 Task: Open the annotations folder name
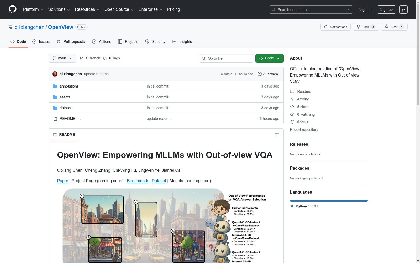coord(69,86)
